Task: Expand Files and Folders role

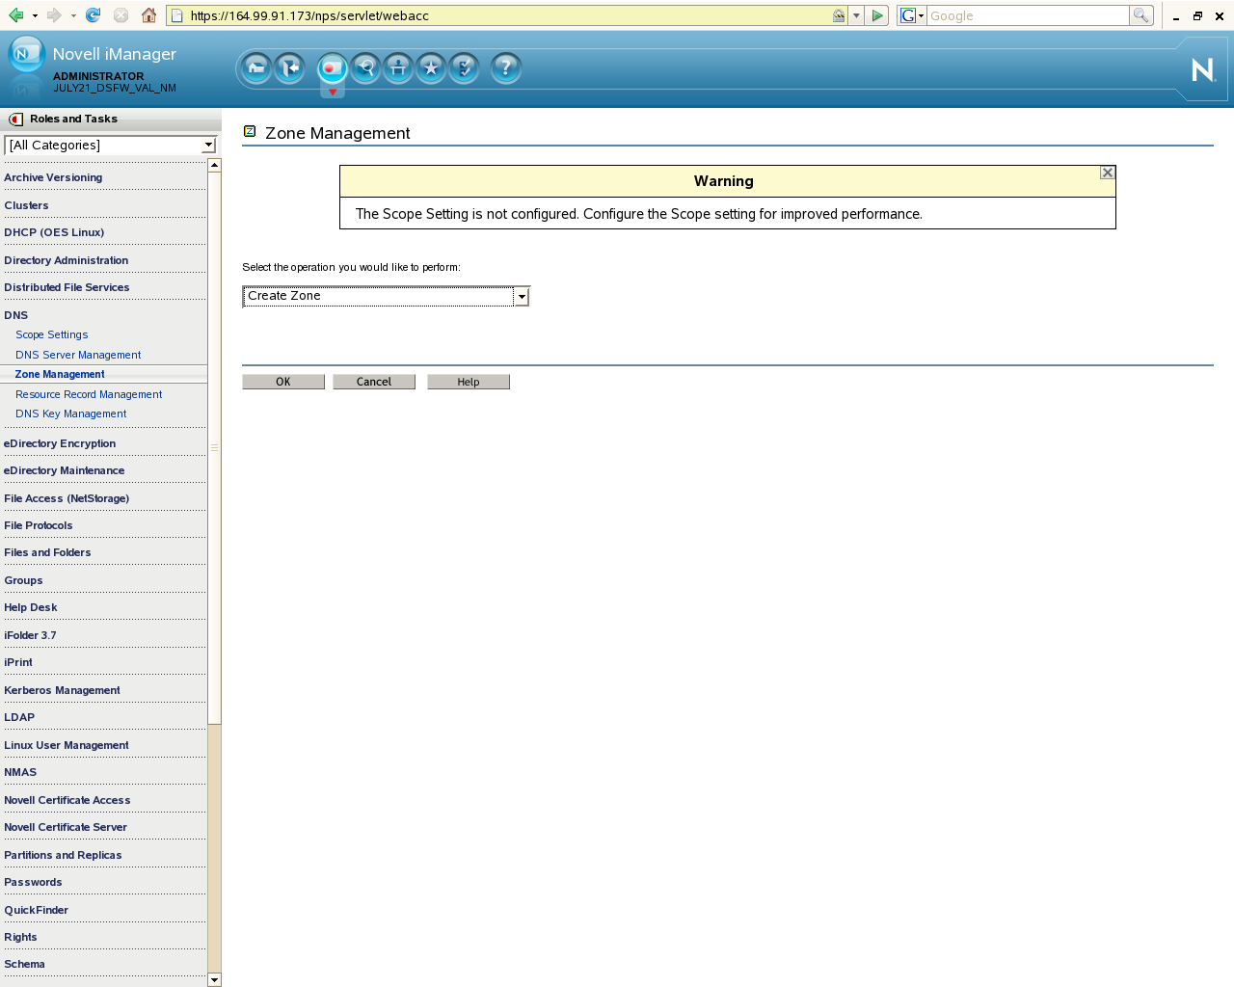Action: click(x=47, y=552)
